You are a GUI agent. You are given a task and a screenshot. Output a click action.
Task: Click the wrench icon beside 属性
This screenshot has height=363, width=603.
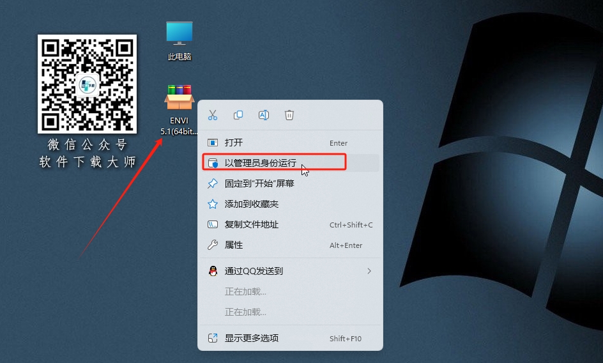click(x=213, y=245)
